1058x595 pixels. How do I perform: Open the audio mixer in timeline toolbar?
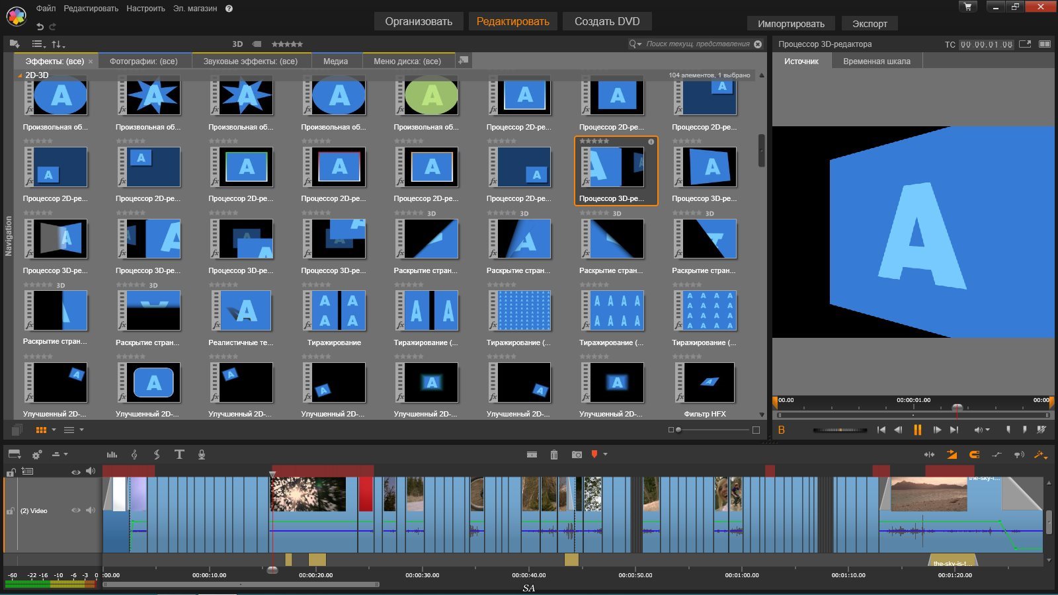point(112,454)
